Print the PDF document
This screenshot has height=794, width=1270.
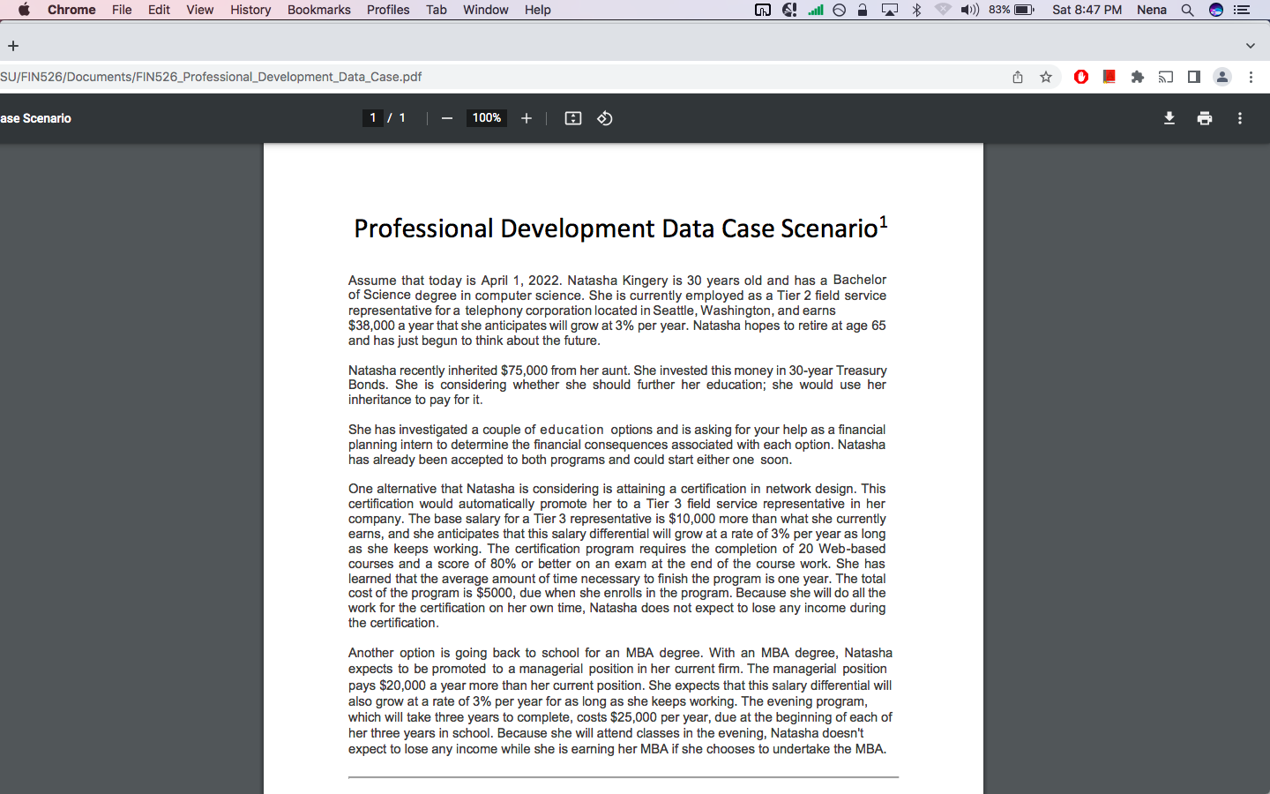click(x=1205, y=118)
